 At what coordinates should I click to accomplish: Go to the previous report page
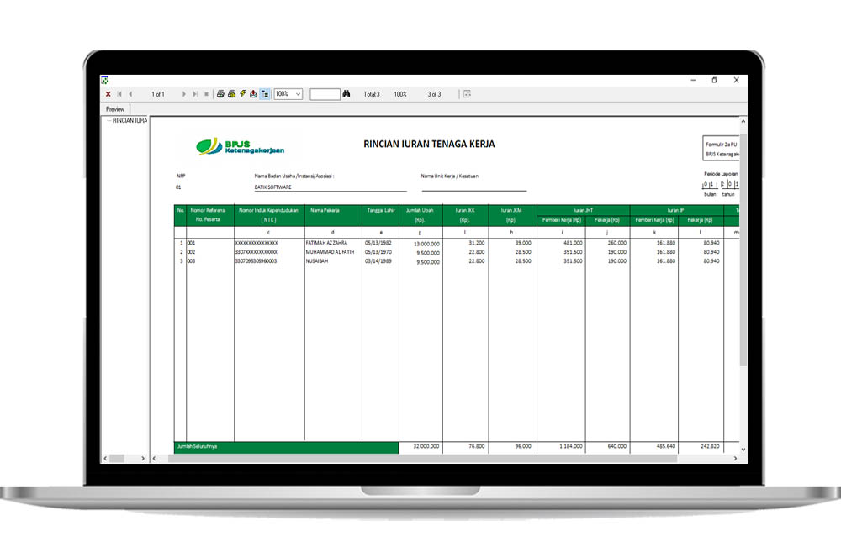tap(130, 94)
